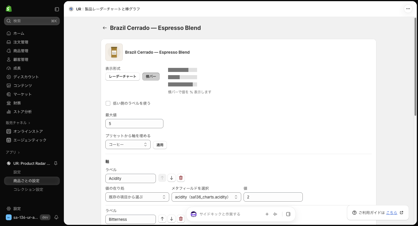418x226 pixels.
Task: Expand the 販売チャネル section
Action: 18,123
